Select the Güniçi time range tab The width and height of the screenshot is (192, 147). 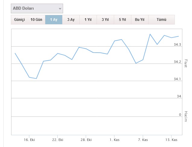(19, 20)
